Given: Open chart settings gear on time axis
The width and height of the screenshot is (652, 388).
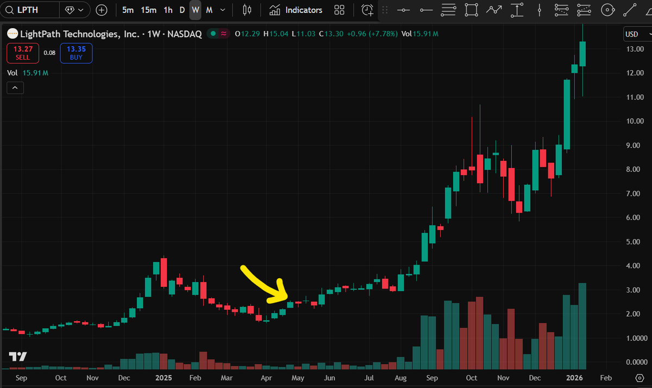Looking at the screenshot, I should 639,378.
